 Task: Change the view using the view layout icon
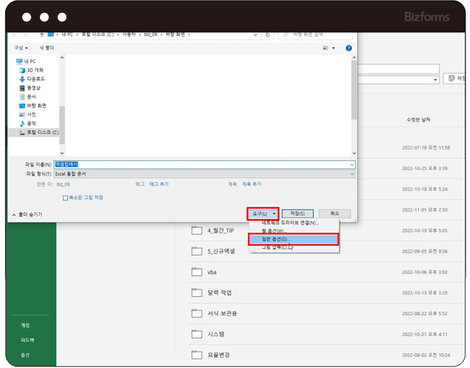coord(325,48)
